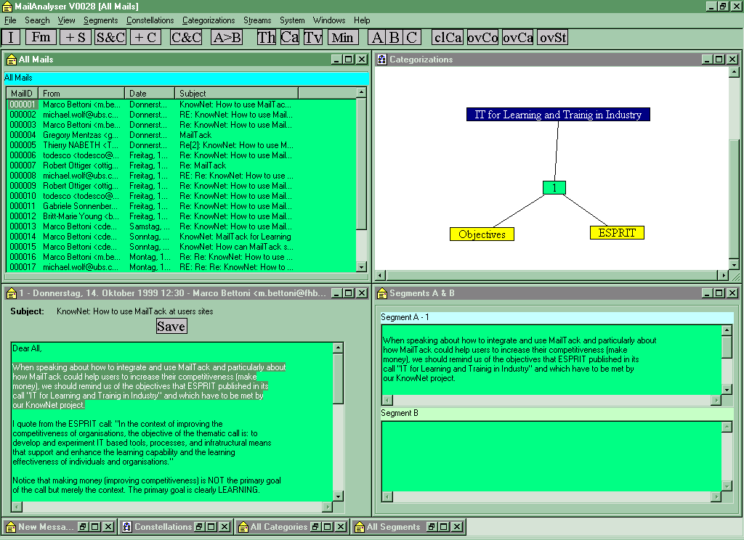Click the mail list scroll down arrow

[362, 267]
